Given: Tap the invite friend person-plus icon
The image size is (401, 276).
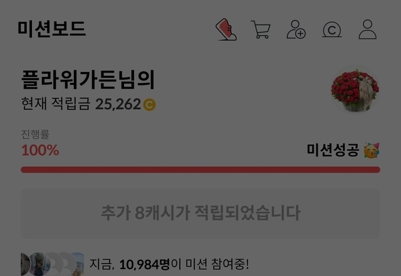Looking at the screenshot, I should (296, 29).
